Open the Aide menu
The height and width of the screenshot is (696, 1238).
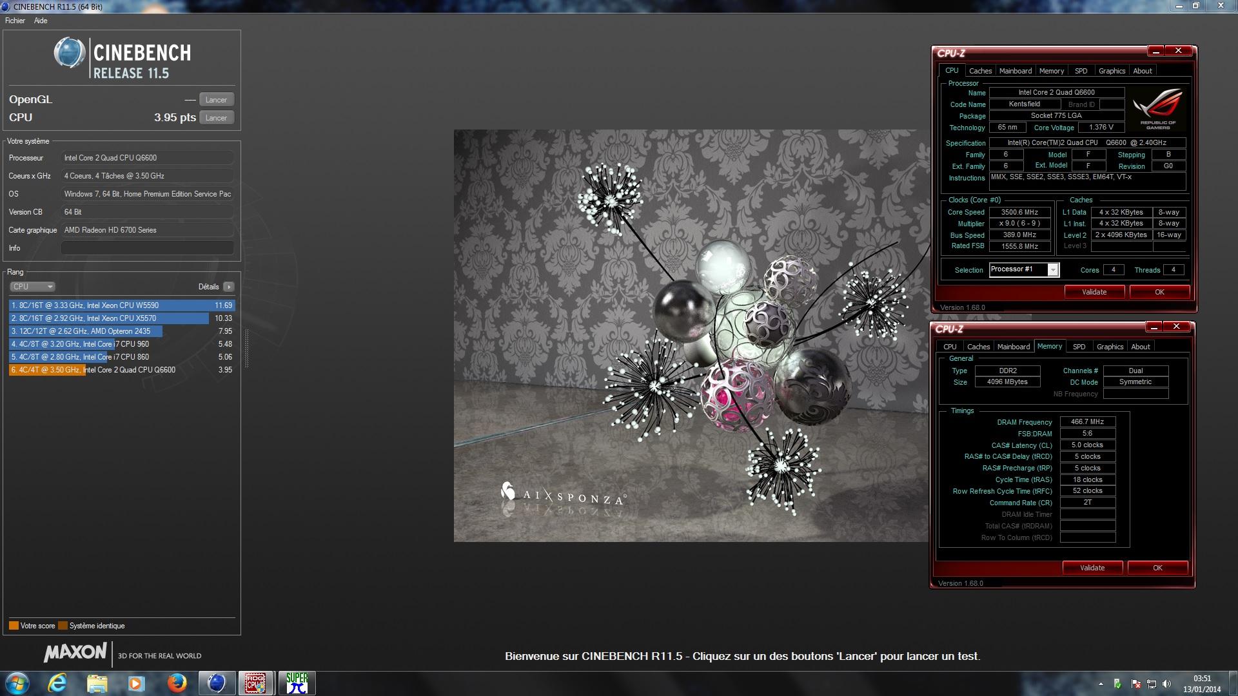click(41, 21)
